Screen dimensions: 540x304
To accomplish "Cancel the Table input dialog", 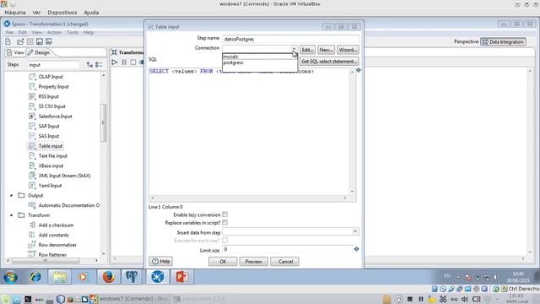I will (x=285, y=262).
